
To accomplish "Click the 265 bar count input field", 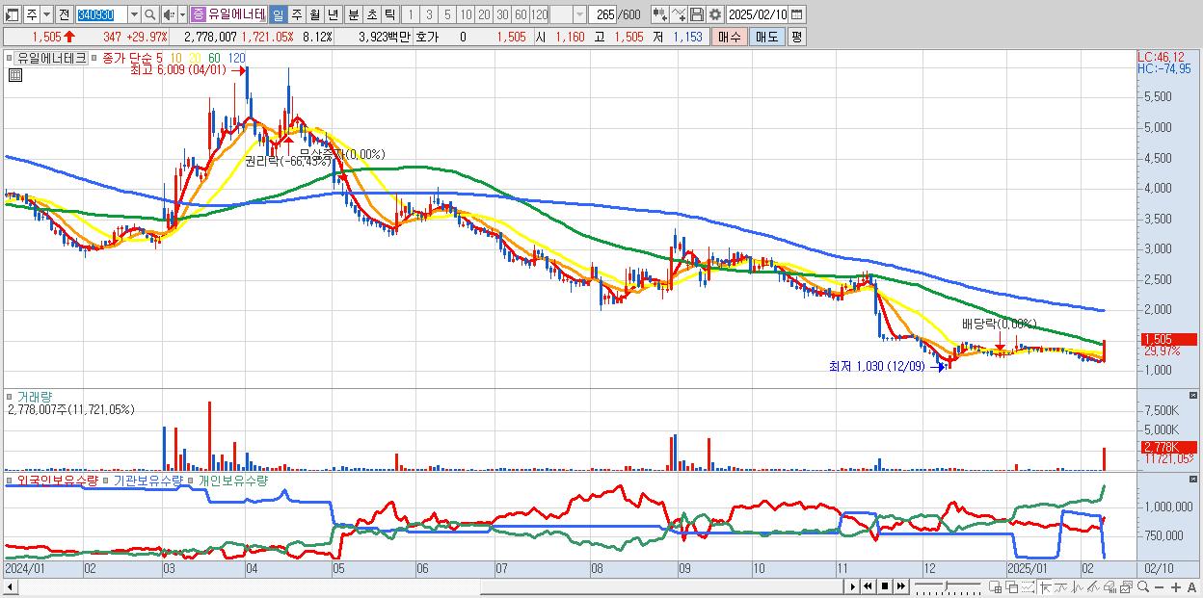I will tap(604, 14).
